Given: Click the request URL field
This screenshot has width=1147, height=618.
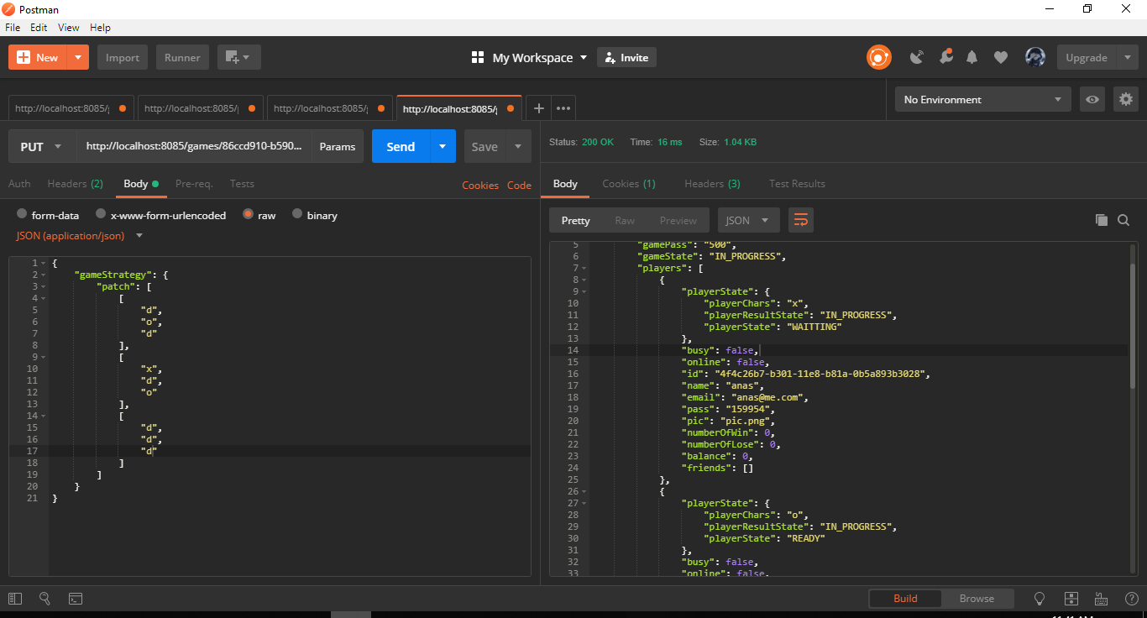Looking at the screenshot, I should (194, 146).
